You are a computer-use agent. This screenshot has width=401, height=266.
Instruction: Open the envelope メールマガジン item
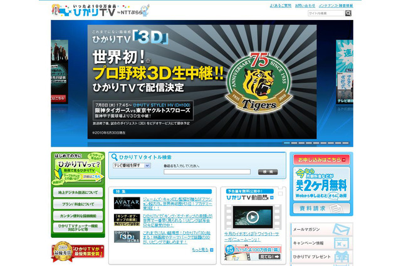[321, 229]
